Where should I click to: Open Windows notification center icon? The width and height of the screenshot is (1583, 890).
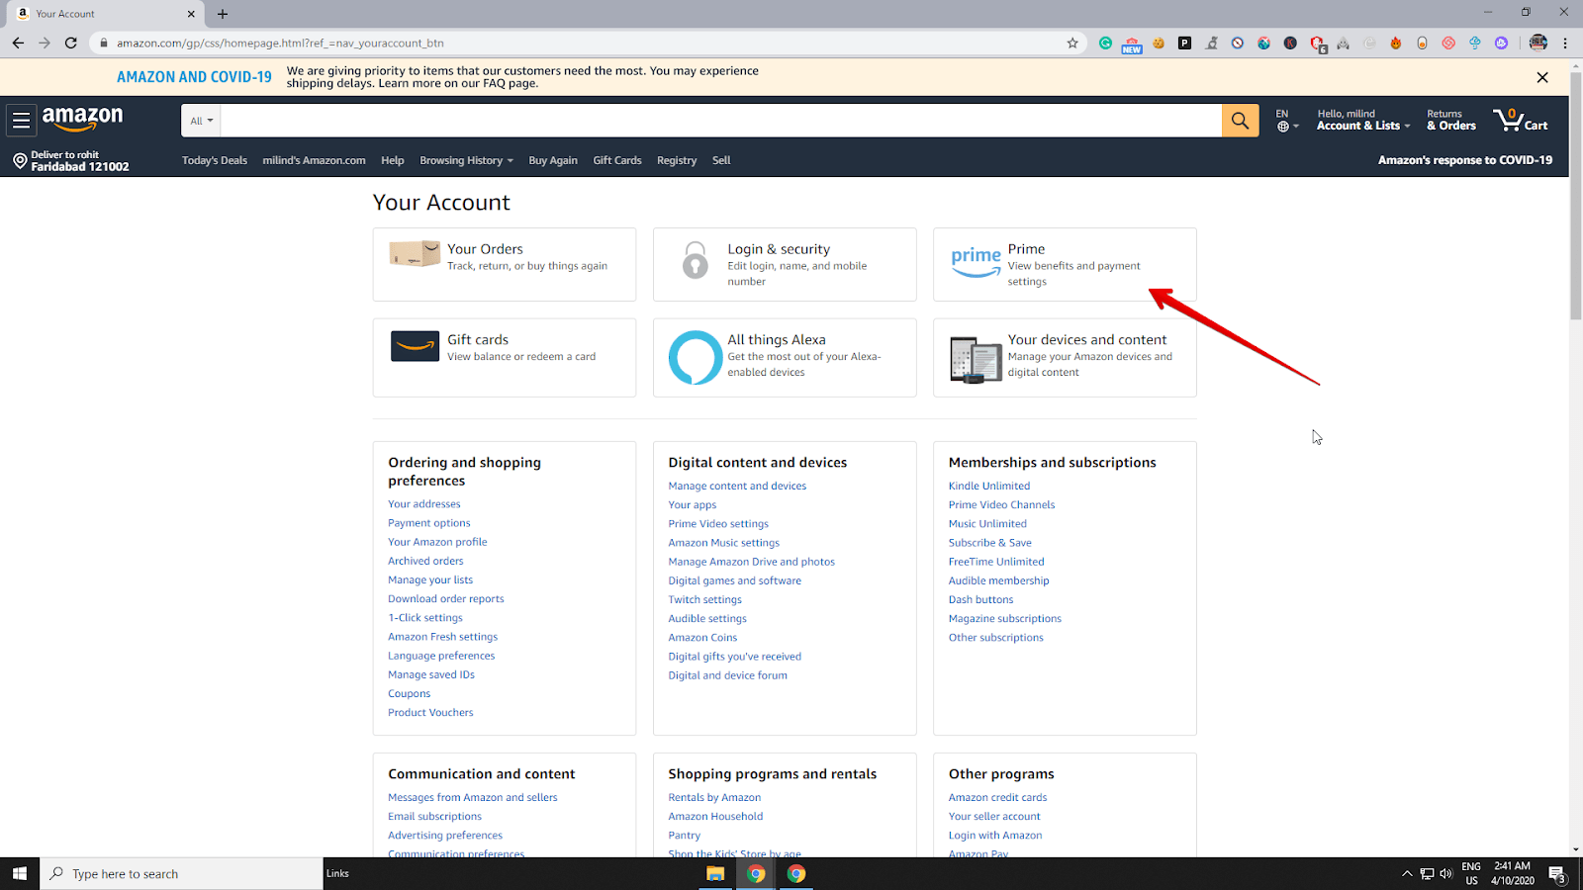1556,873
